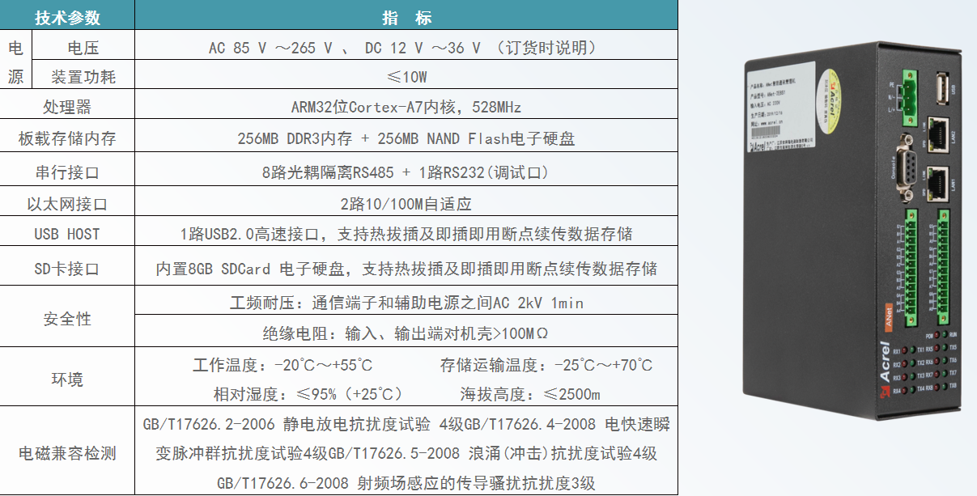Click the round Acrel quality sticker

830,100
